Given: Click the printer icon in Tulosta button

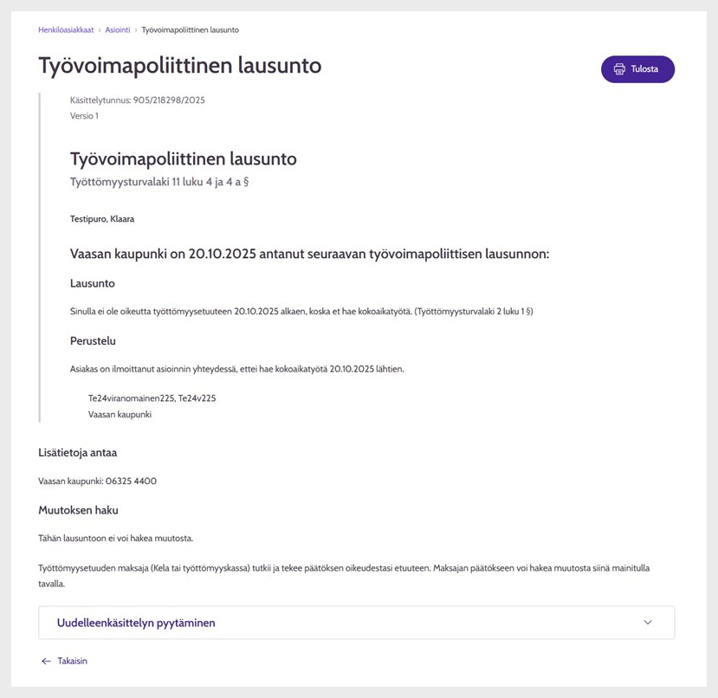Looking at the screenshot, I should click(x=619, y=69).
